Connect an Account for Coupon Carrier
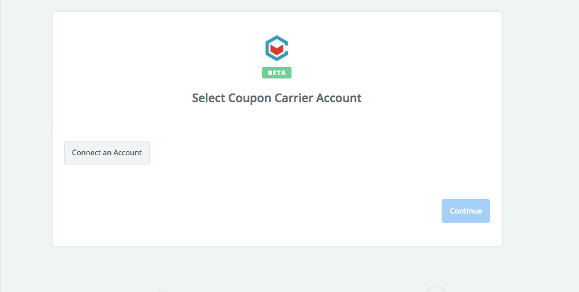The height and width of the screenshot is (292, 579). (x=107, y=152)
